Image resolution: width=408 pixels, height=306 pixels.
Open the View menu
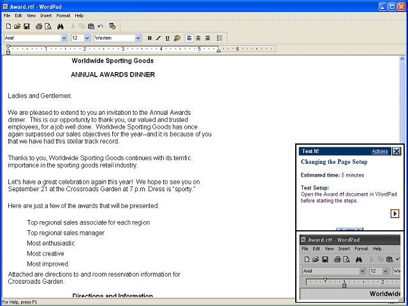tap(31, 15)
